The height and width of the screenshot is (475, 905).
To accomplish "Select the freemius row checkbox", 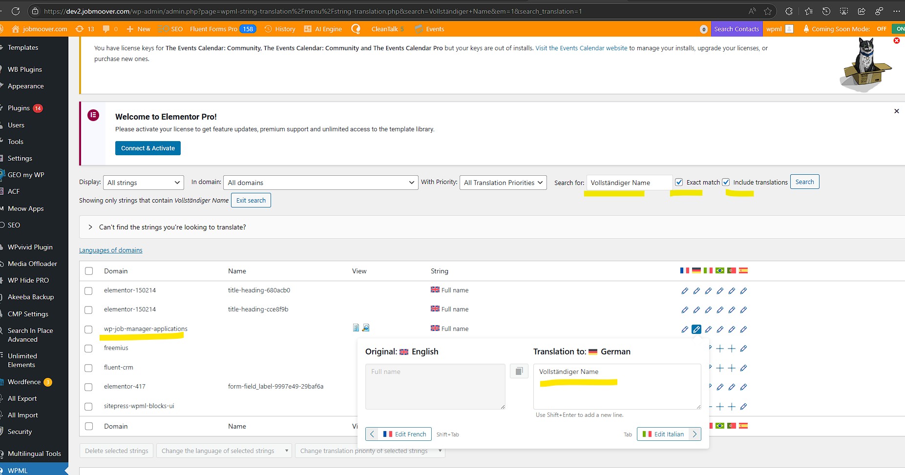I will tap(88, 349).
